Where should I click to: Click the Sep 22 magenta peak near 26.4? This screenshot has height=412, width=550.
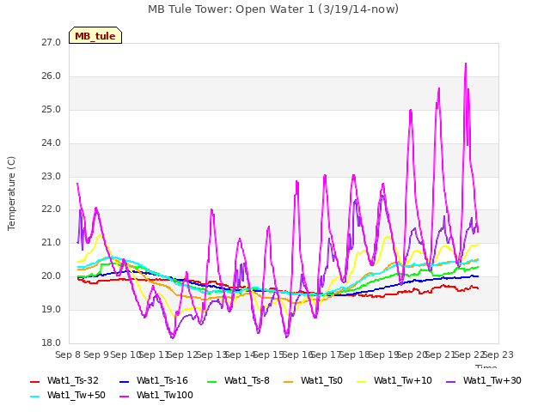[x=466, y=64]
